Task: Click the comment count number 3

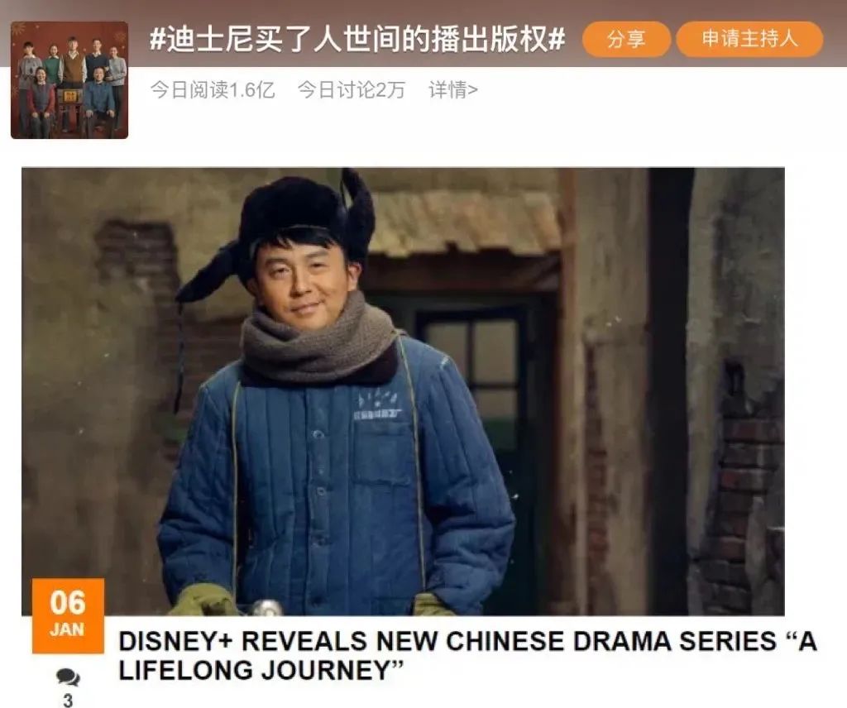Action: (68, 701)
